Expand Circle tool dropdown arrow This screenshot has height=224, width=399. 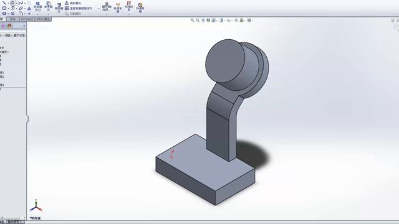17,3
